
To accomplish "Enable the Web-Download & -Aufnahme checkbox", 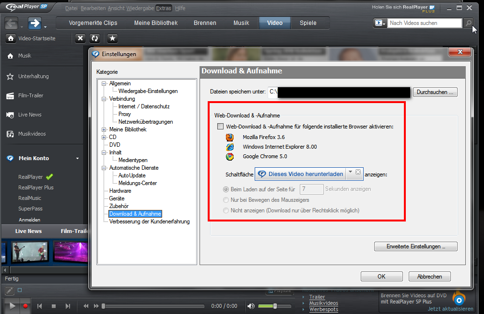I will pyautogui.click(x=220, y=126).
